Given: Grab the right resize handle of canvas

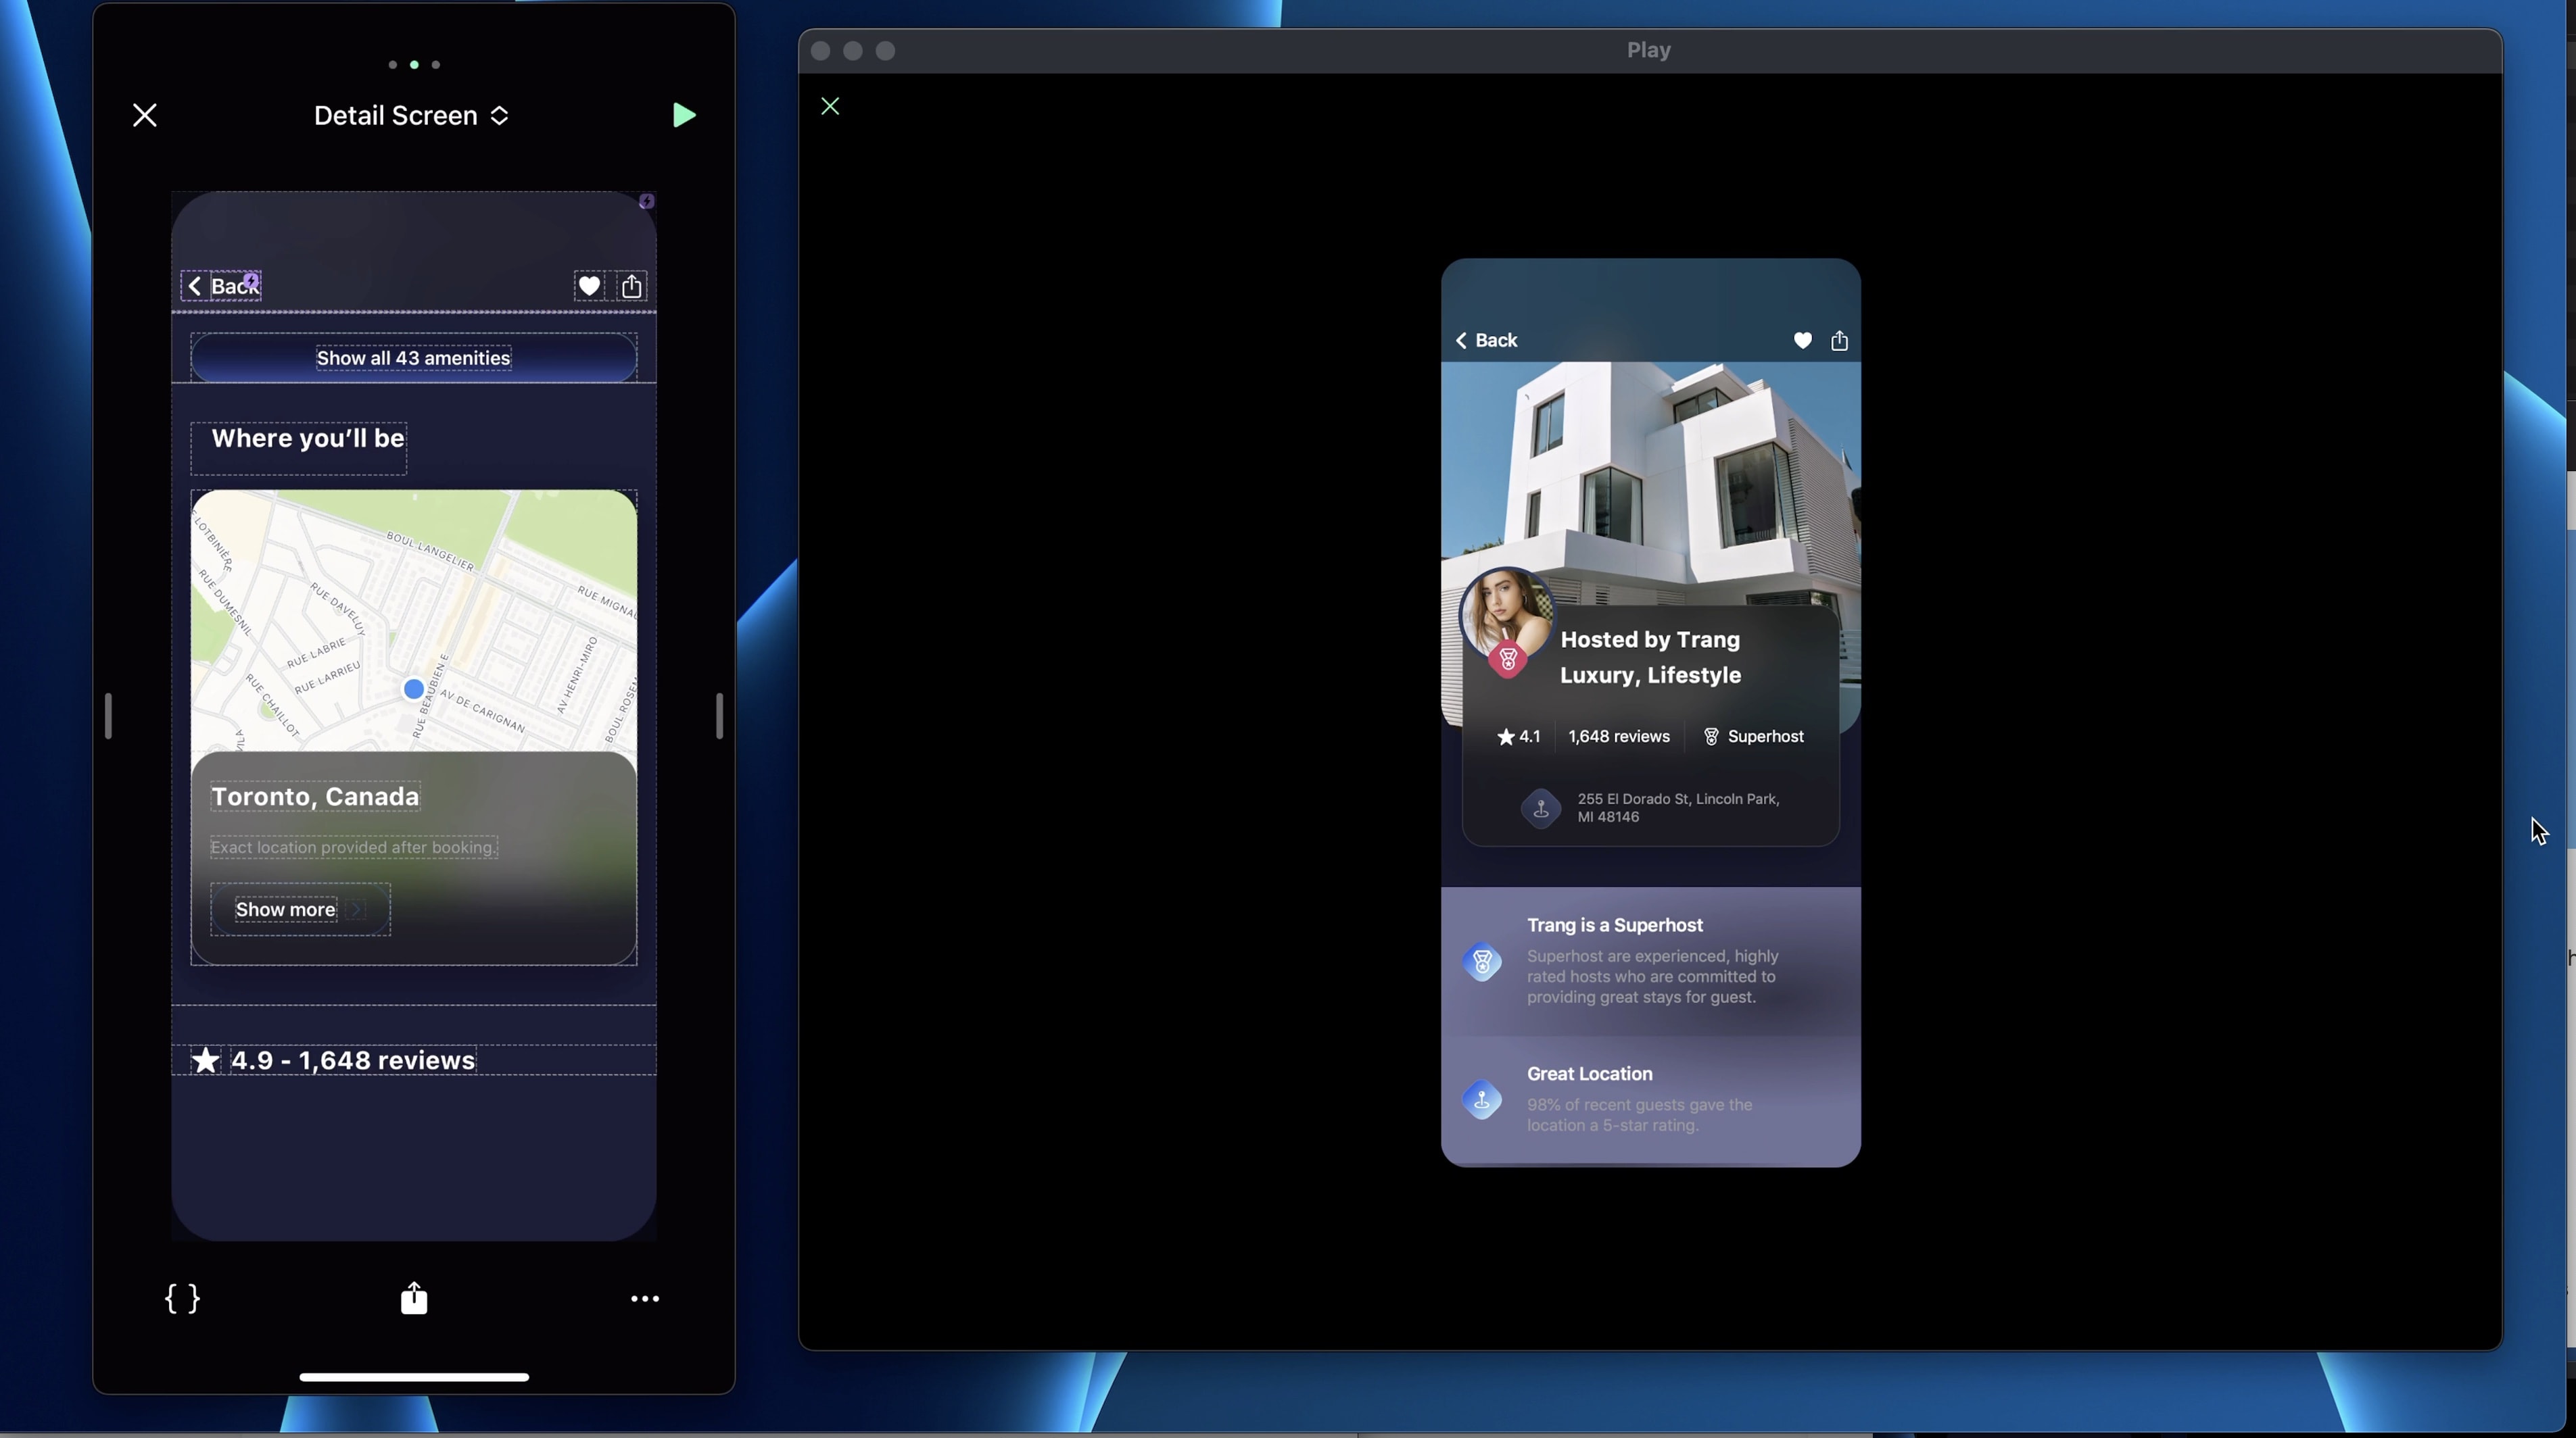Looking at the screenshot, I should [x=719, y=716].
